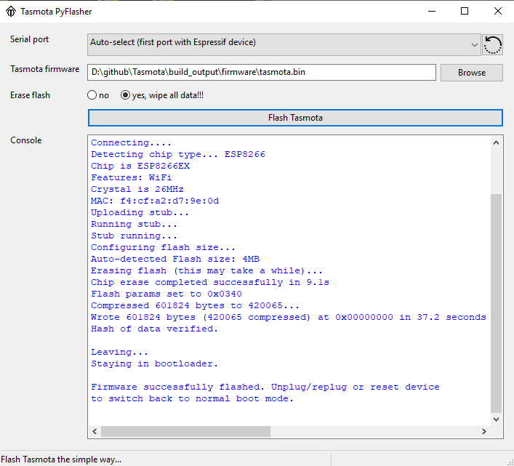
Task: Open the Serial port Auto-select dropdown
Action: (x=284, y=43)
